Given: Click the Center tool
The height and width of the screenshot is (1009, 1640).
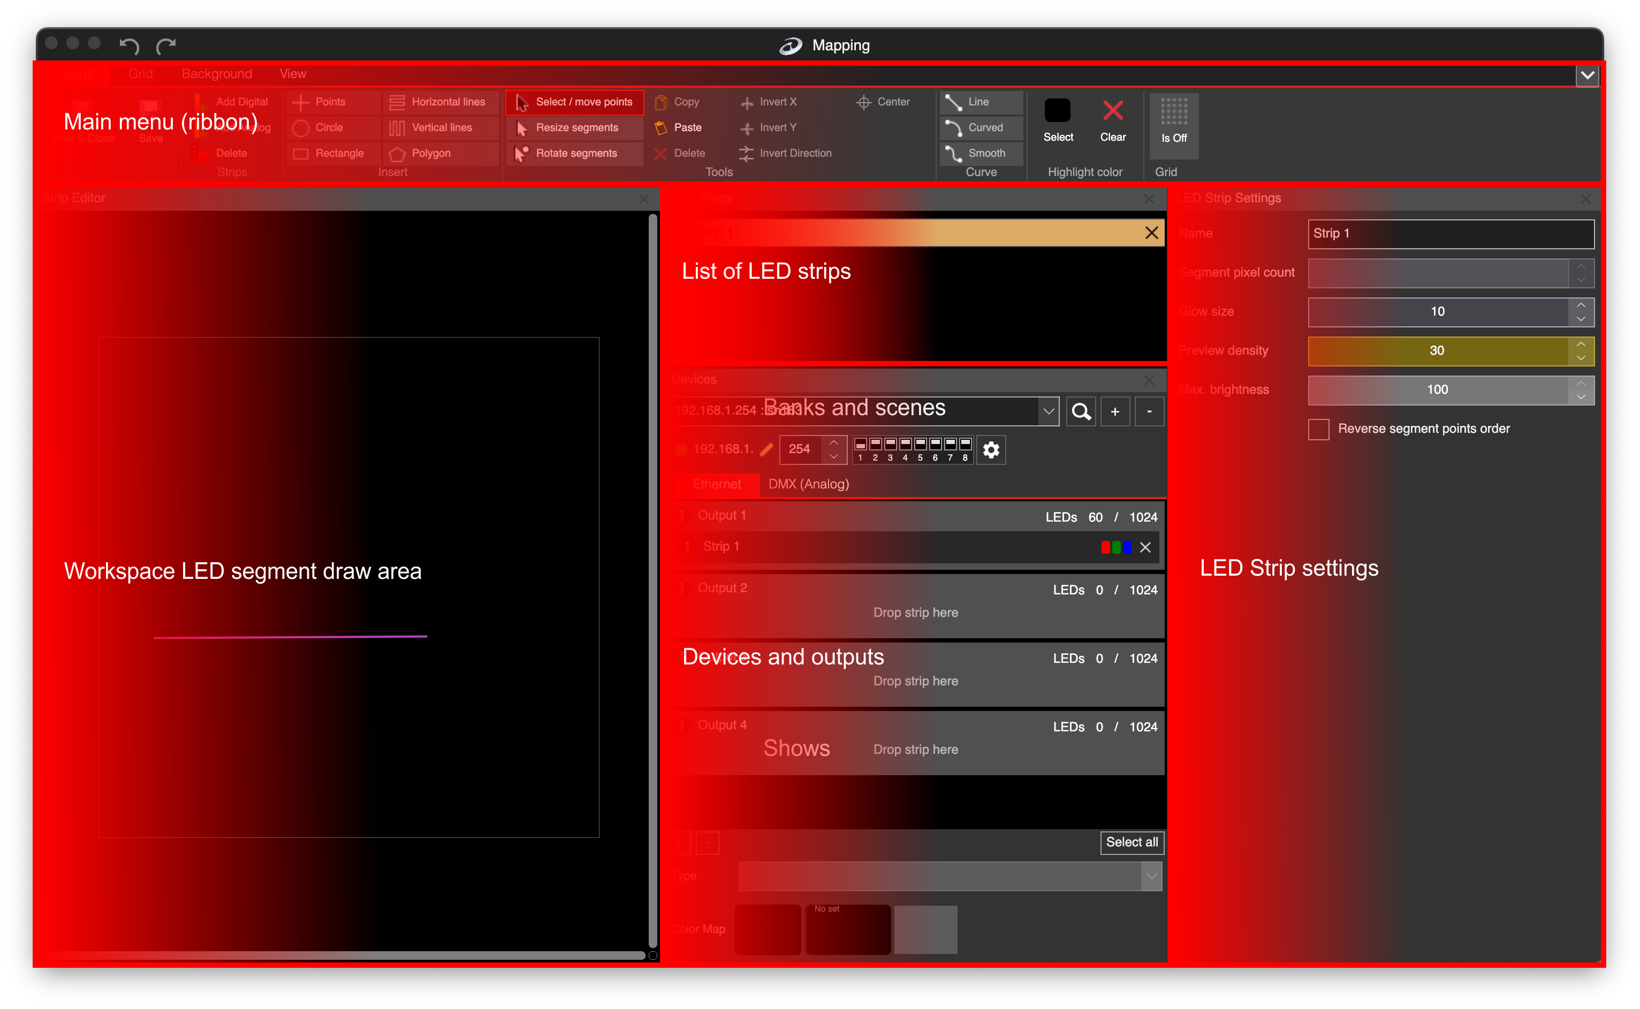Looking at the screenshot, I should 883,102.
